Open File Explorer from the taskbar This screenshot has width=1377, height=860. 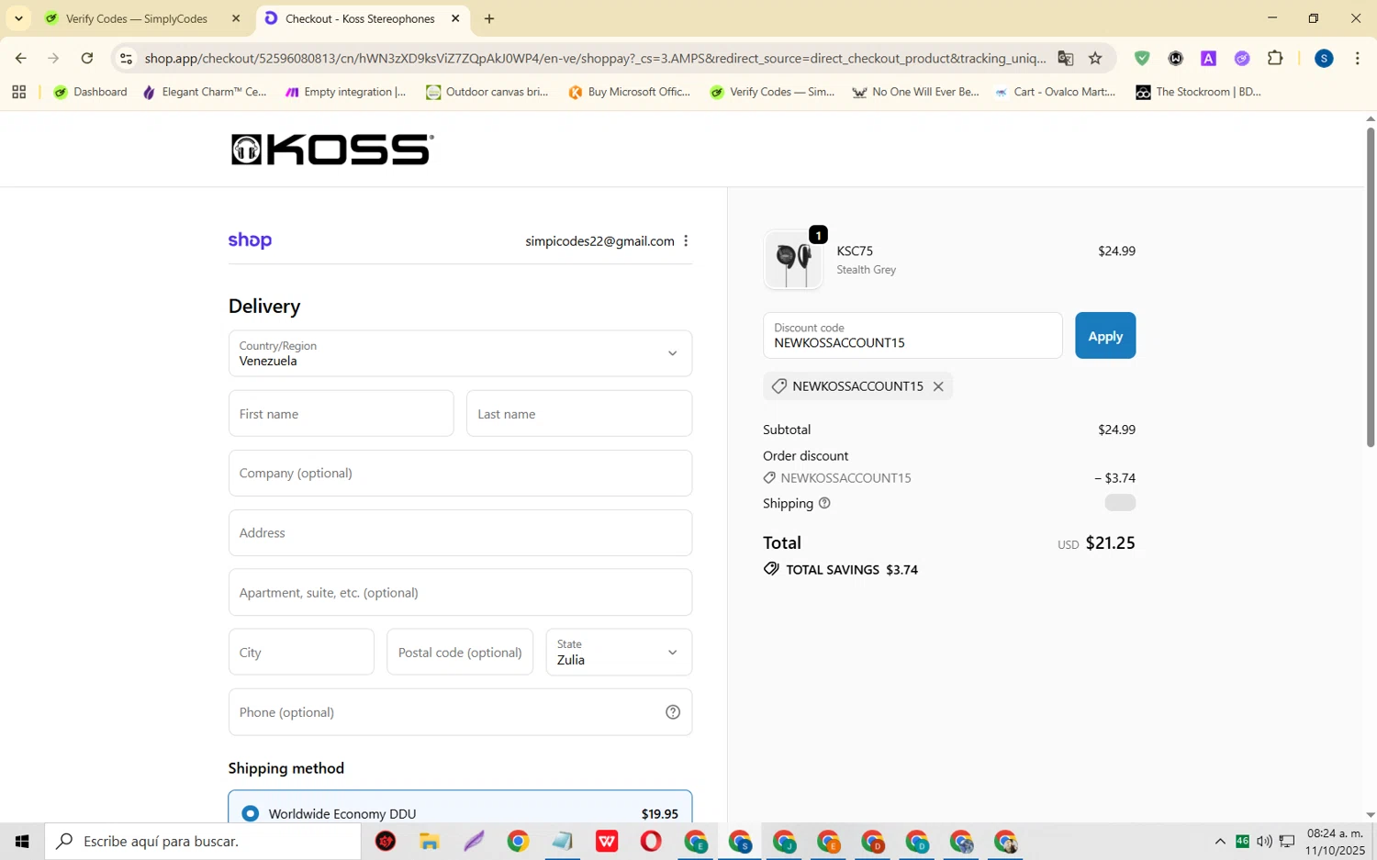point(430,842)
